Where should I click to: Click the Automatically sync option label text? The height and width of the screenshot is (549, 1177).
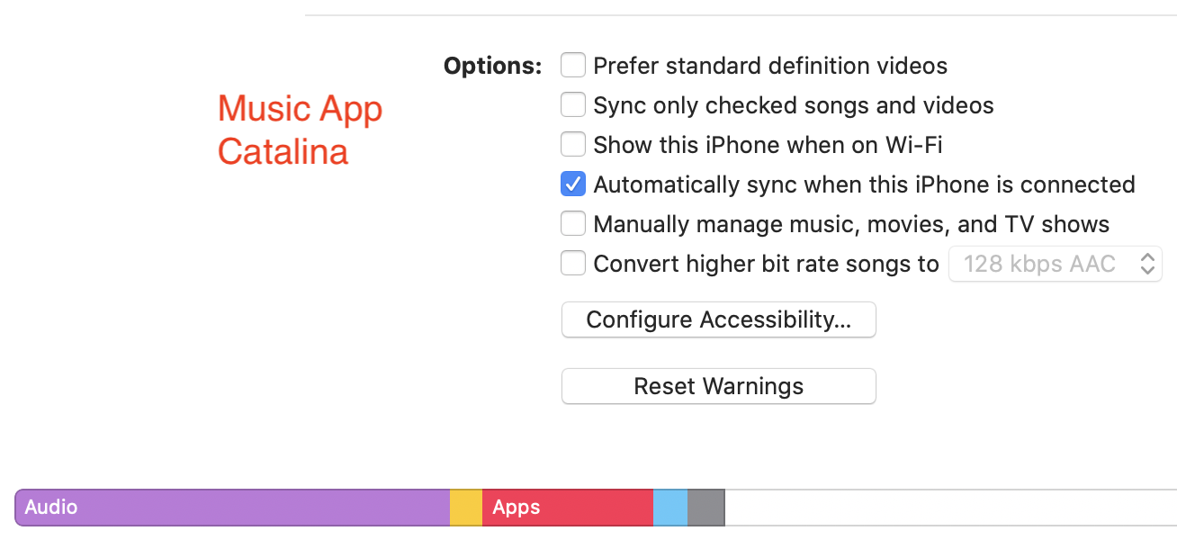[x=864, y=184]
